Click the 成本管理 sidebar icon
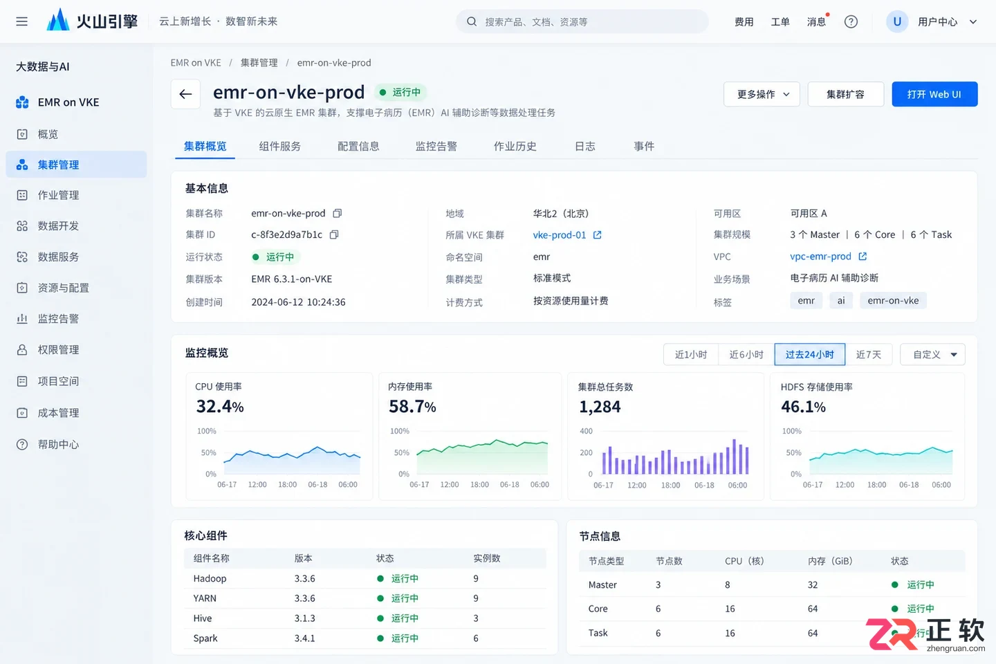 22,413
